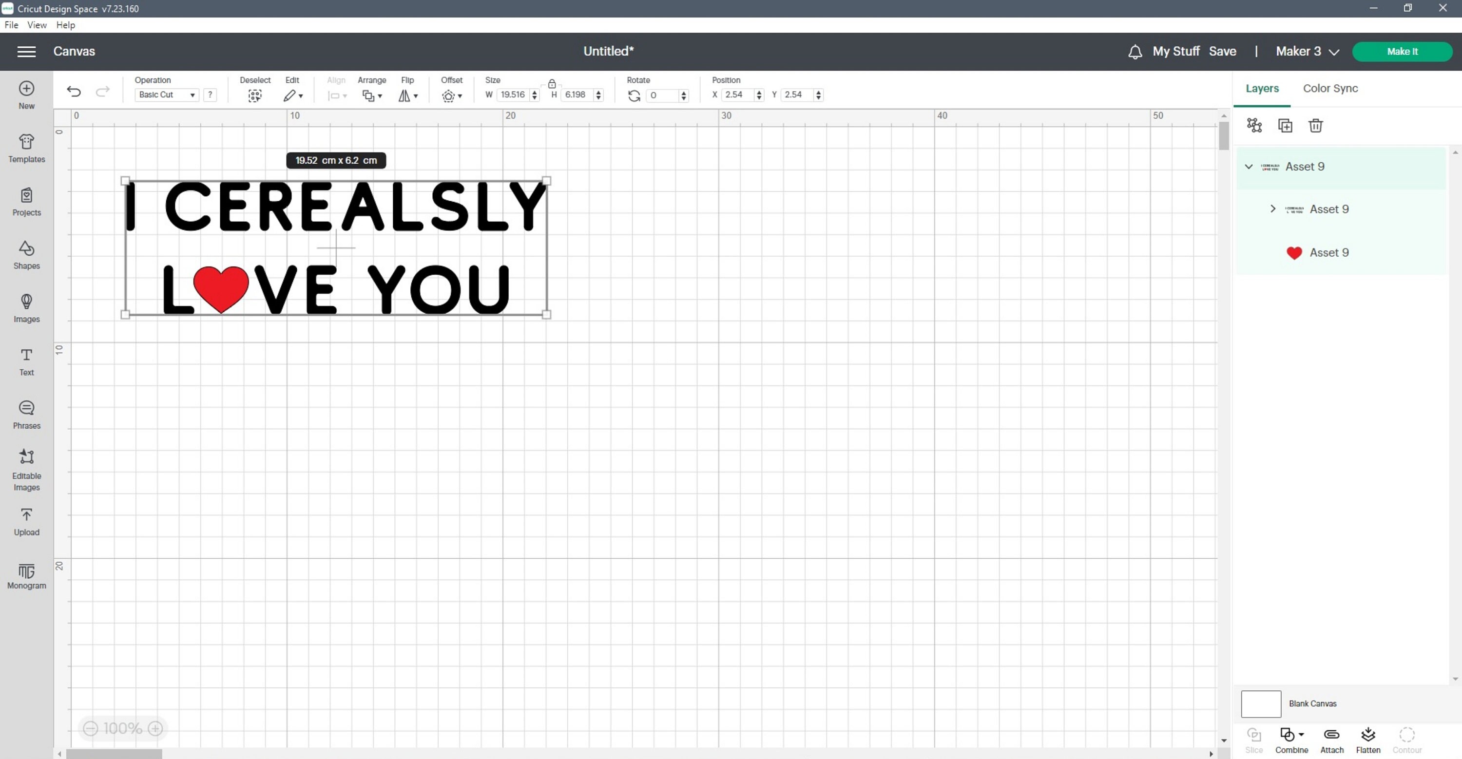Viewport: 1462px width, 759px height.
Task: Open the File menu
Action: 11,25
